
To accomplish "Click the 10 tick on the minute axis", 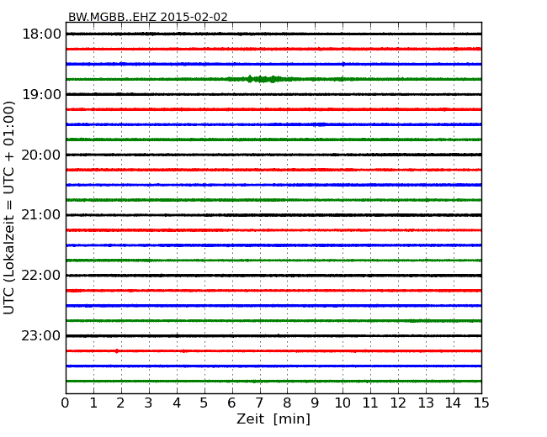I will tap(343, 403).
